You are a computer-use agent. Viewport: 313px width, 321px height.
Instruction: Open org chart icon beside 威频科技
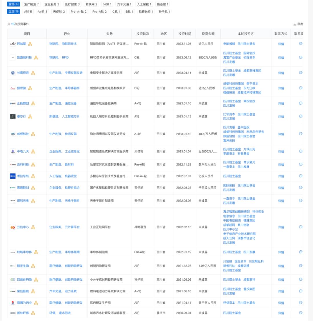coord(33,134)
